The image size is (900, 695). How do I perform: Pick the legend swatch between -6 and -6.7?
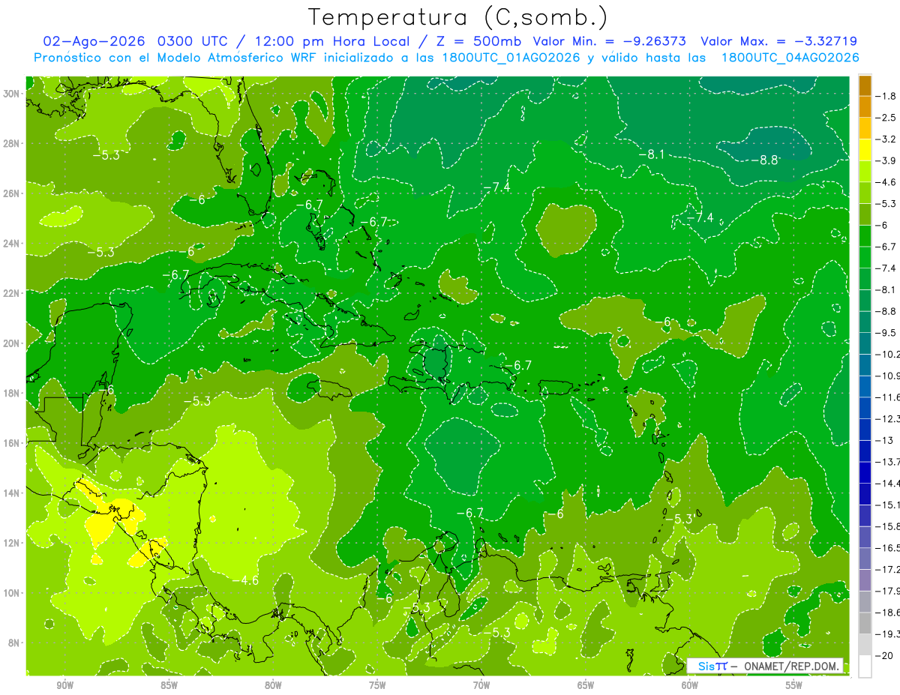(865, 235)
